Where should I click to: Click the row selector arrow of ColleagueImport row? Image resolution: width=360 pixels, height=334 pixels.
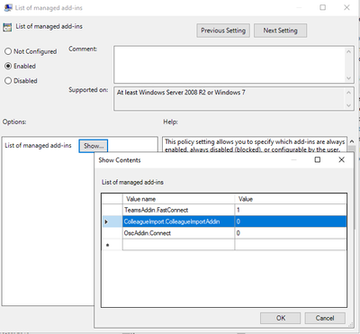coord(112,221)
